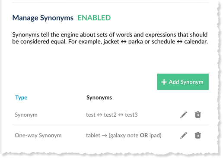
Task: Select the tablet → (galaxy note OR ipad) entry
Action: pyautogui.click(x=124, y=136)
